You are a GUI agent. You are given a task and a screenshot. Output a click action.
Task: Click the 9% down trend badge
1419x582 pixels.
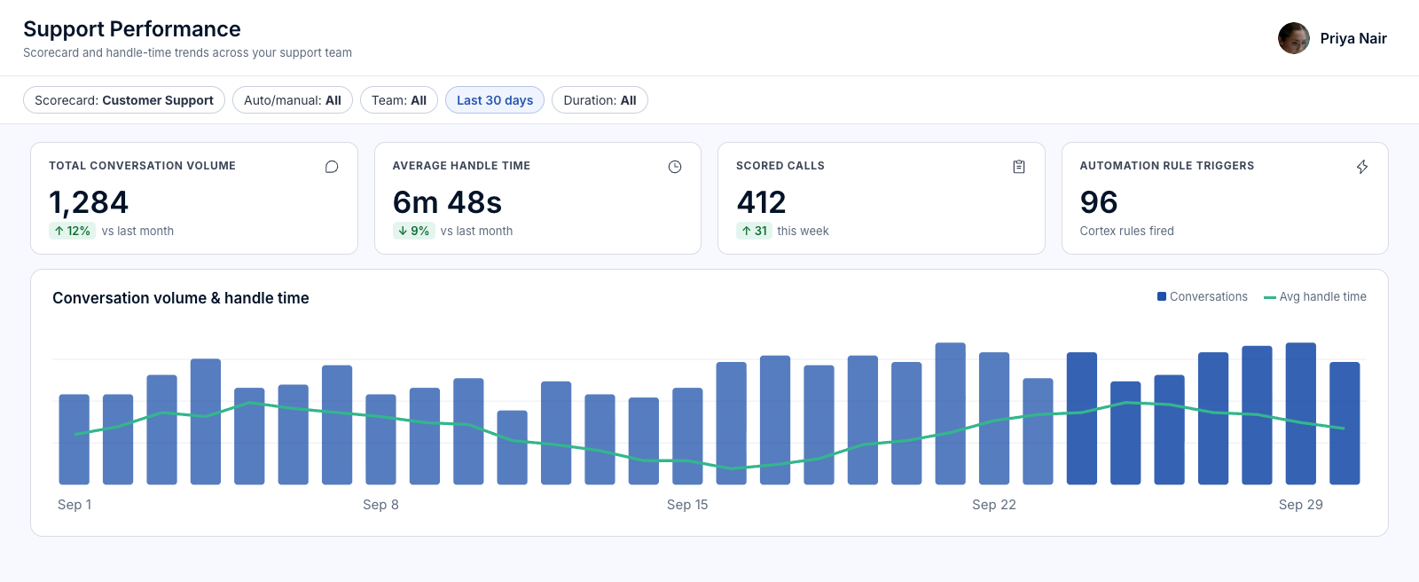(x=413, y=231)
